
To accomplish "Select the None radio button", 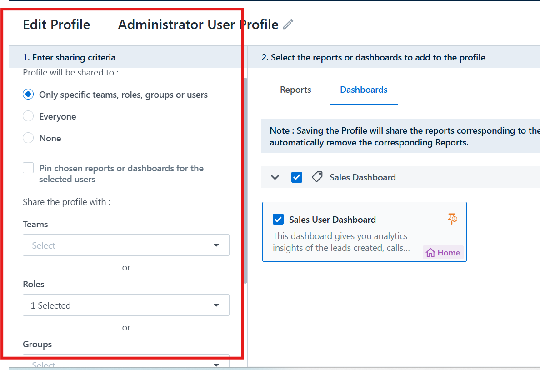I will tap(28, 138).
